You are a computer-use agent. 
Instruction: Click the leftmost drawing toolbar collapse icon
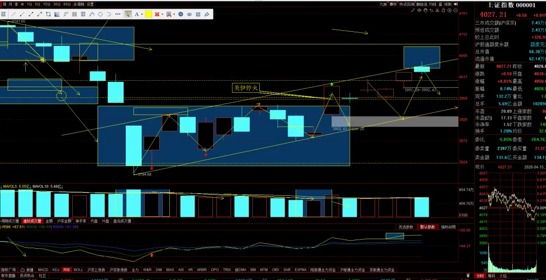(3, 14)
